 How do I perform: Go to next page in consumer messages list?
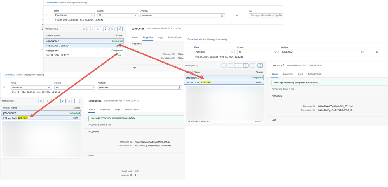[x=106, y=29]
